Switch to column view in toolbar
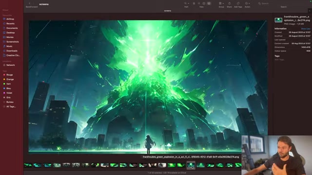This screenshot has height=175, width=312. click(x=204, y=3)
